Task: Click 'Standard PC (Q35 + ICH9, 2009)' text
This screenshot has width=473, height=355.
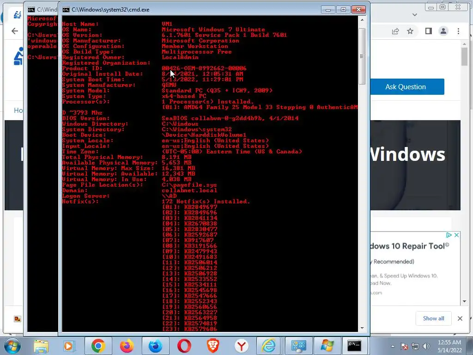Action: pos(217,91)
